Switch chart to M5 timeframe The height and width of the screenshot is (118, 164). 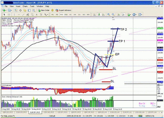57,15
